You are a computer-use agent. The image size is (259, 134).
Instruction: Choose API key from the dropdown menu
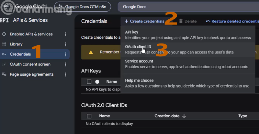[188, 35]
